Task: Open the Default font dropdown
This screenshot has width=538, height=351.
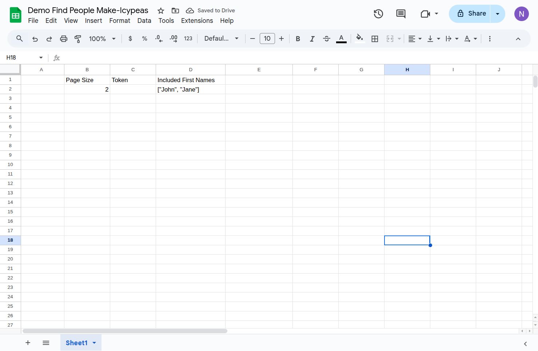Action: [221, 39]
